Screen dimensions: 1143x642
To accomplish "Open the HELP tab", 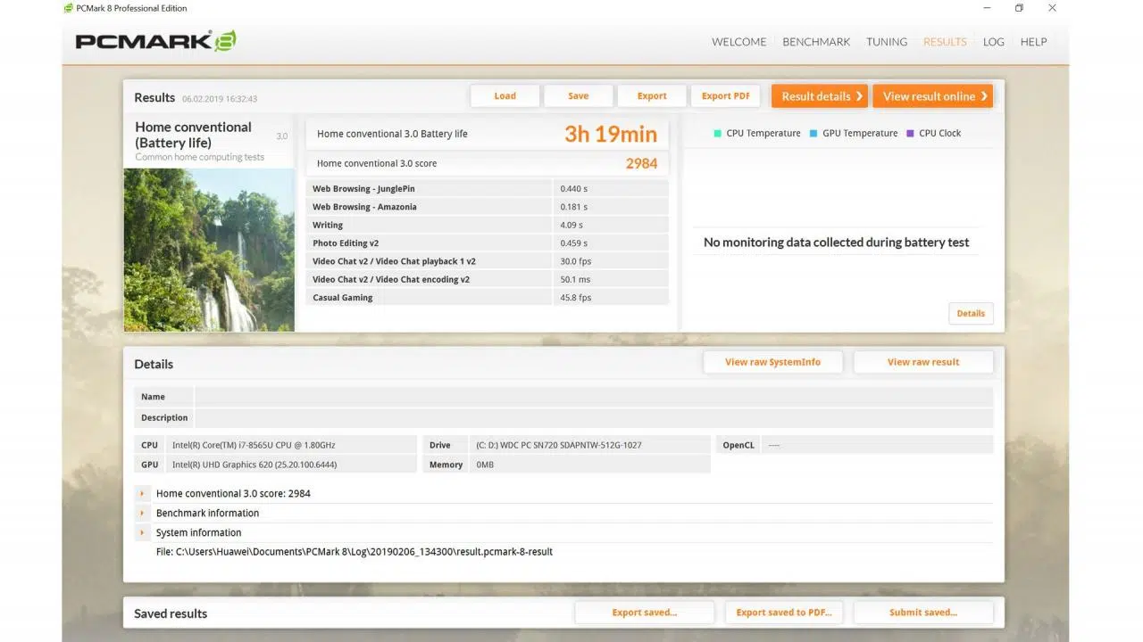I will (x=1033, y=42).
